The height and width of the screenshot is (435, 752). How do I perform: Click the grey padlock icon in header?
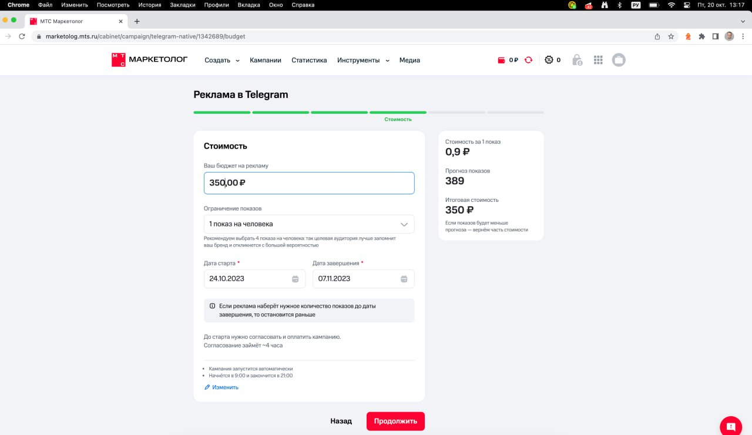click(578, 60)
